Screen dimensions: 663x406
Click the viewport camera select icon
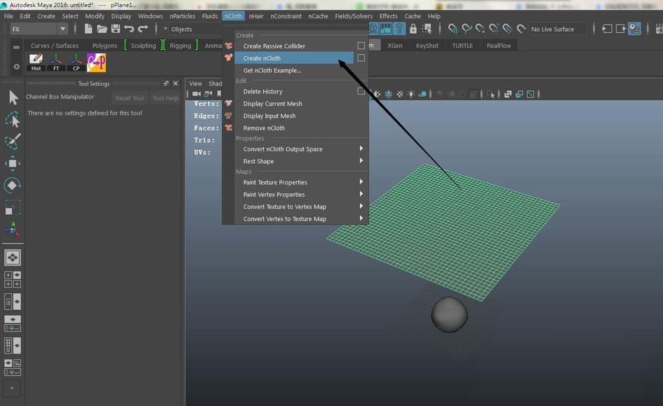coord(196,94)
